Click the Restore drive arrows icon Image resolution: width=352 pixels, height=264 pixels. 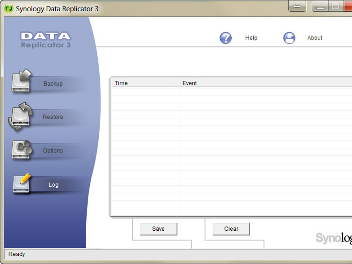pyautogui.click(x=20, y=116)
